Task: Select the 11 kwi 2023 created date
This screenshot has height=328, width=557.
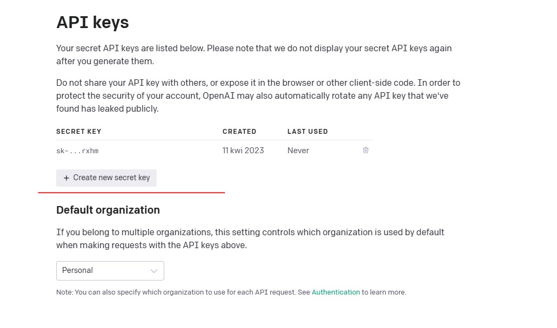Action: coord(243,151)
